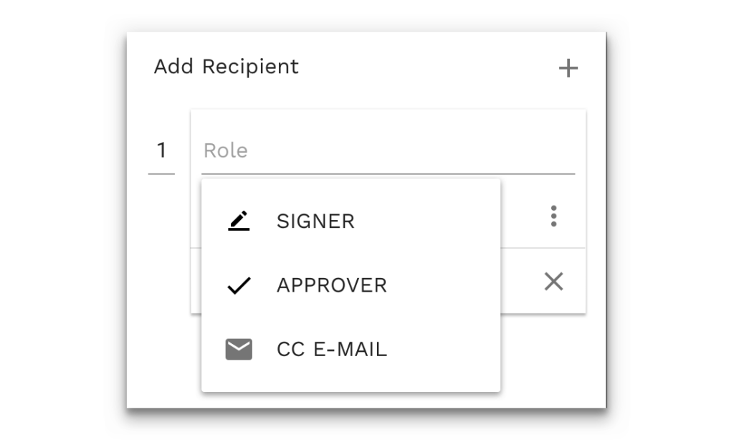Open the Role dropdown field

click(x=387, y=151)
